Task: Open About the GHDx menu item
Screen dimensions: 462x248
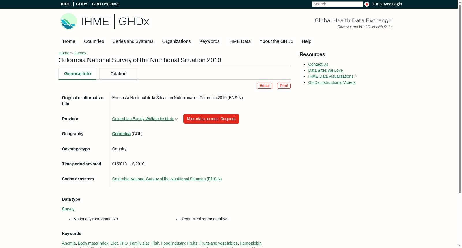Action: point(276,41)
